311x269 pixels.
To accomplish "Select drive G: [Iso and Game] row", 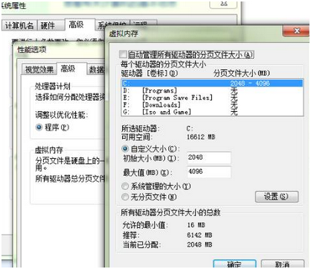I will [x=212, y=112].
